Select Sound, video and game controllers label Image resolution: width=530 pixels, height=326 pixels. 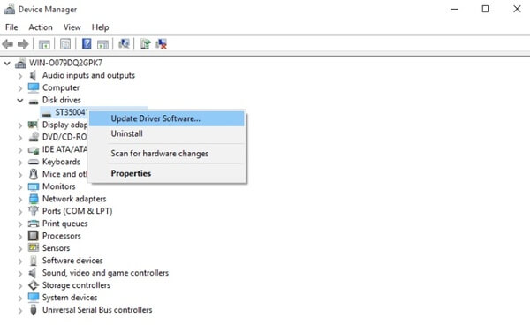pyautogui.click(x=105, y=273)
